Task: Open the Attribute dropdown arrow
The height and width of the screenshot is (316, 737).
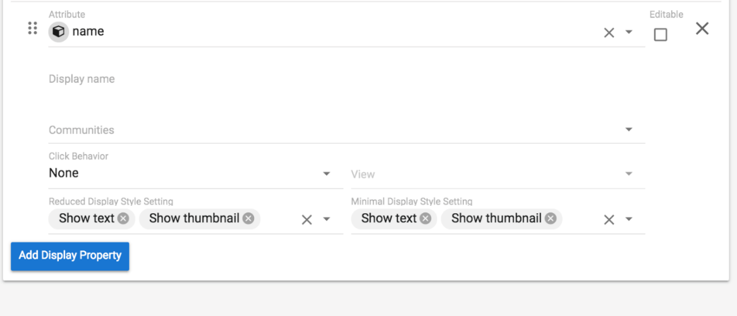Action: (x=629, y=32)
